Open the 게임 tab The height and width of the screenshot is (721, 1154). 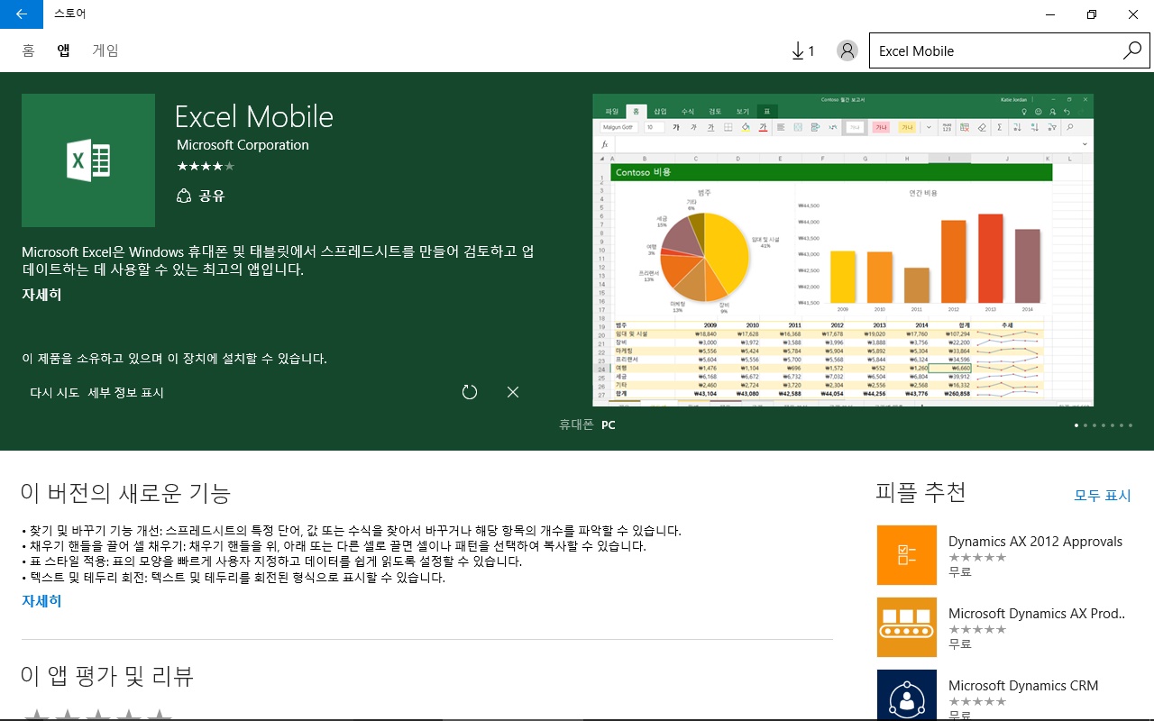(105, 50)
